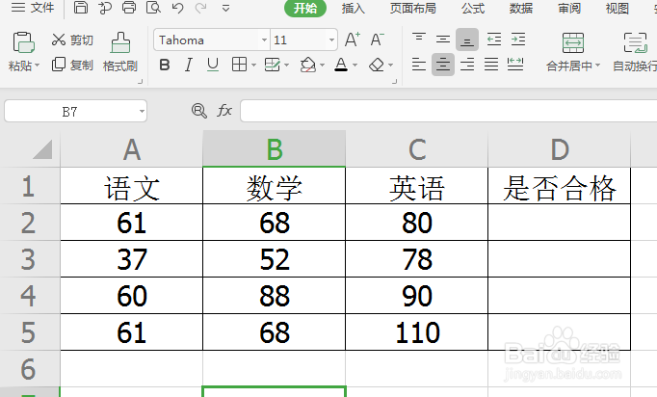Redo the last action
Image resolution: width=657 pixels, height=397 pixels.
pyautogui.click(x=201, y=8)
